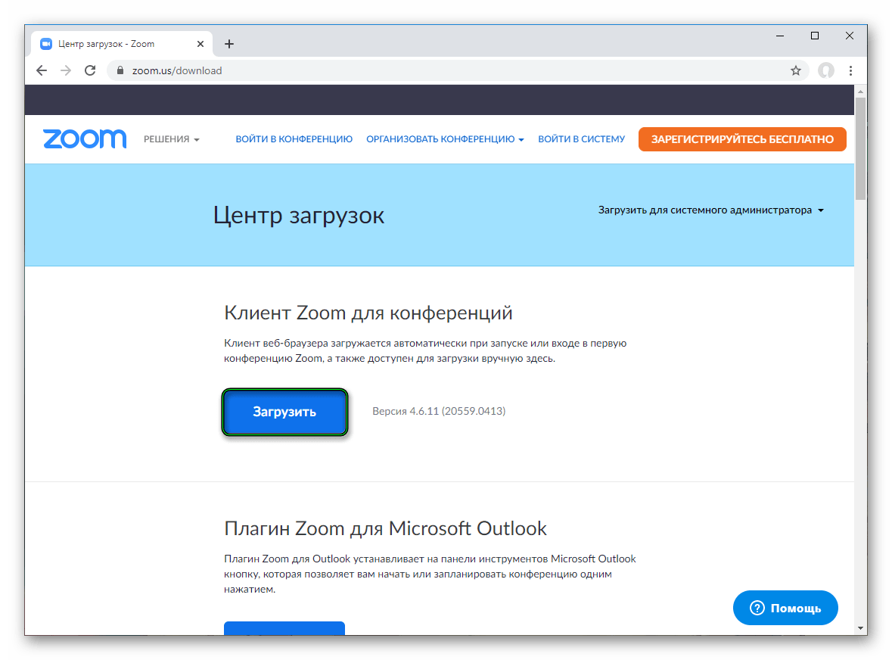Viewport: 892px width, 660px height.
Task: Click ЗАРЕГИСТРИРУЙТЕСЬ БЕСПЛАТНО button
Action: pos(742,139)
